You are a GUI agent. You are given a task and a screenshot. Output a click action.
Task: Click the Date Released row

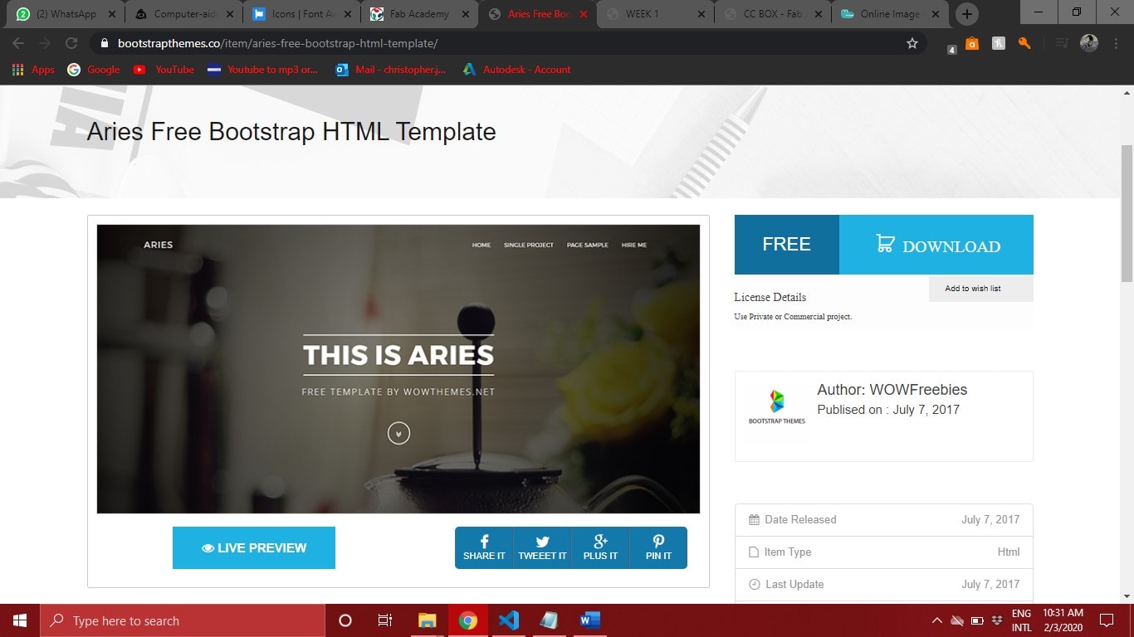pyautogui.click(x=884, y=520)
